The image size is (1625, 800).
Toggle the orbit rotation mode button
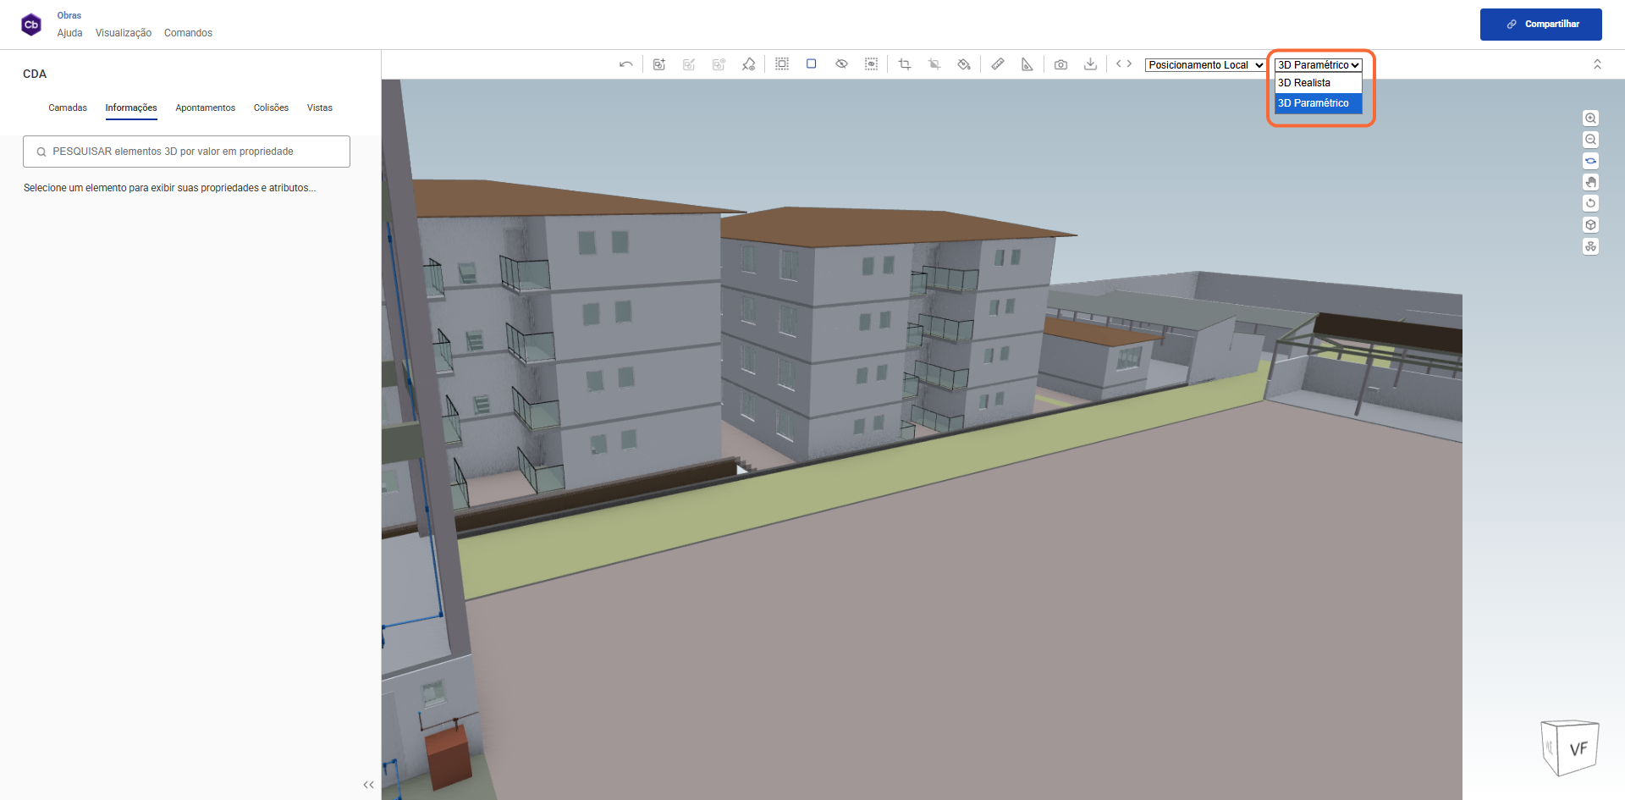pyautogui.click(x=1590, y=161)
